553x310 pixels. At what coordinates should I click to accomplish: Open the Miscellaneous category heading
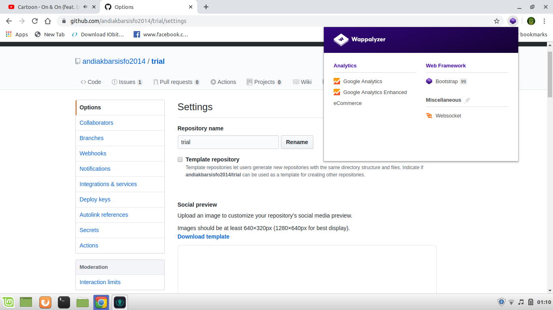[443, 100]
